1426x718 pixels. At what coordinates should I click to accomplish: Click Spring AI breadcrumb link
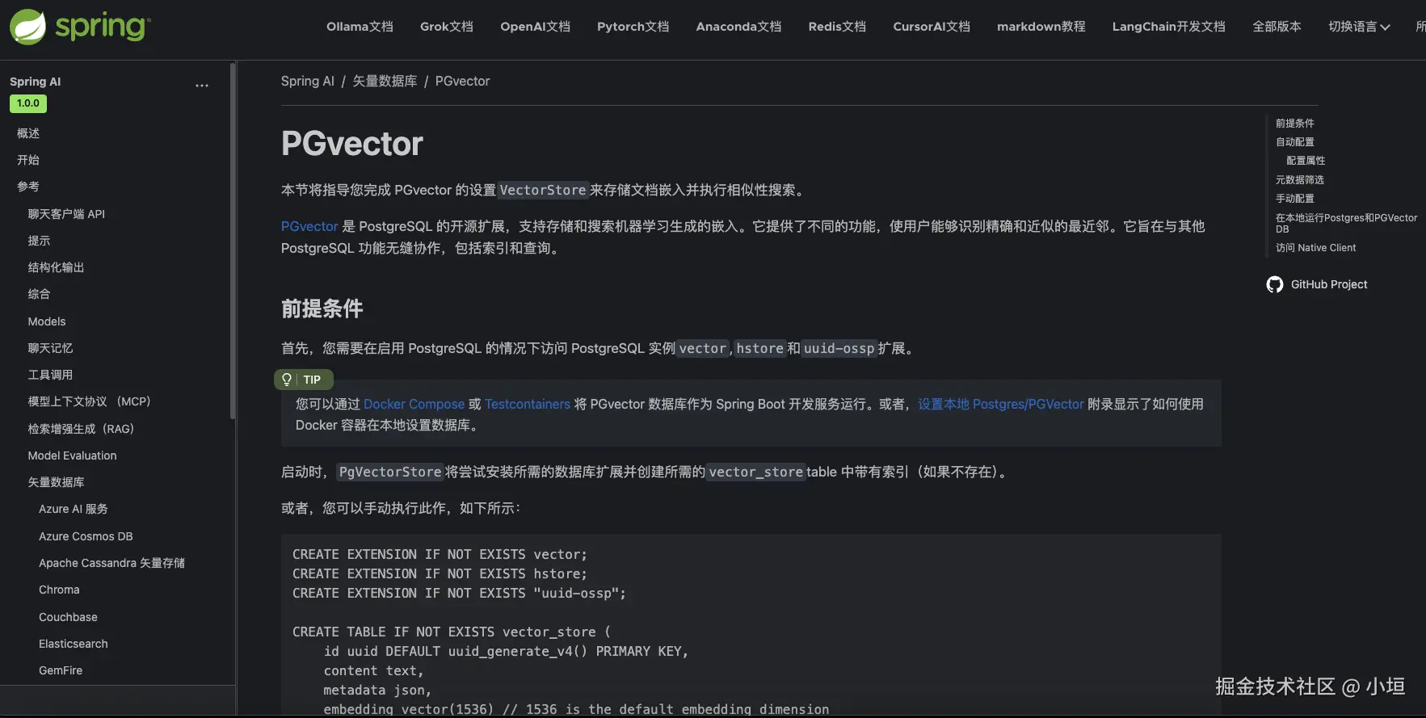pyautogui.click(x=307, y=81)
